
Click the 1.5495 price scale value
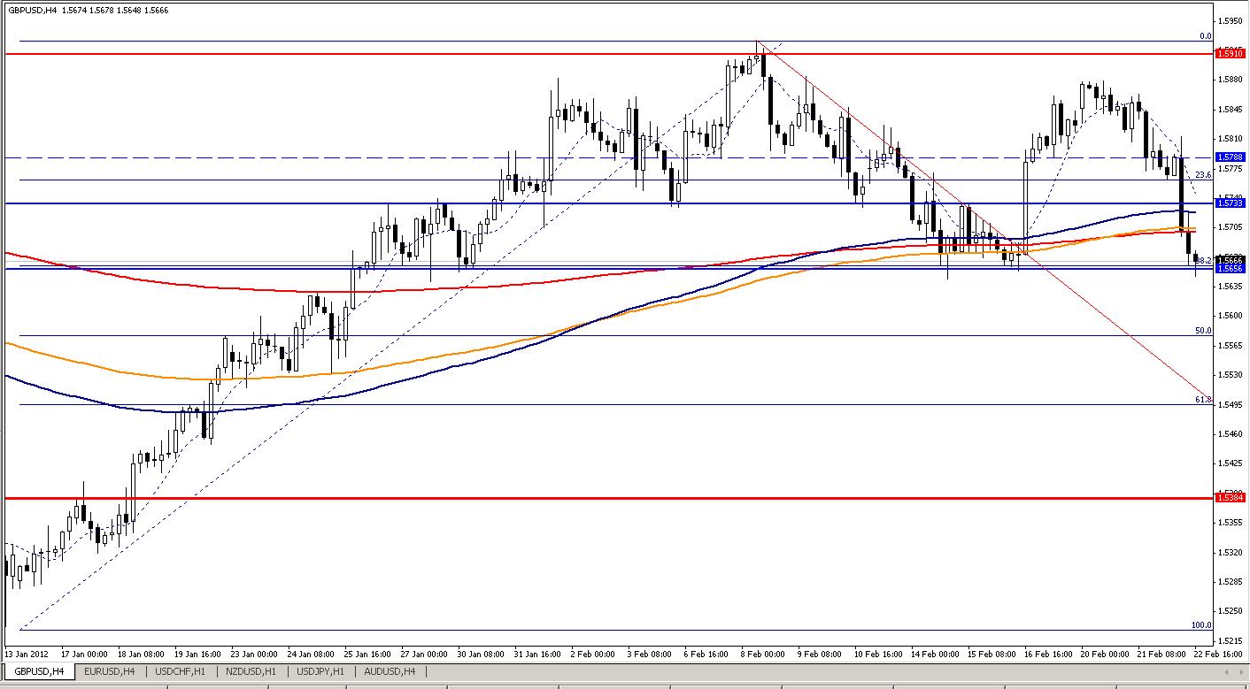(x=1231, y=404)
